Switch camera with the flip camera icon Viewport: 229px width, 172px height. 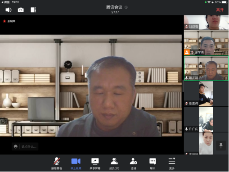21,10
